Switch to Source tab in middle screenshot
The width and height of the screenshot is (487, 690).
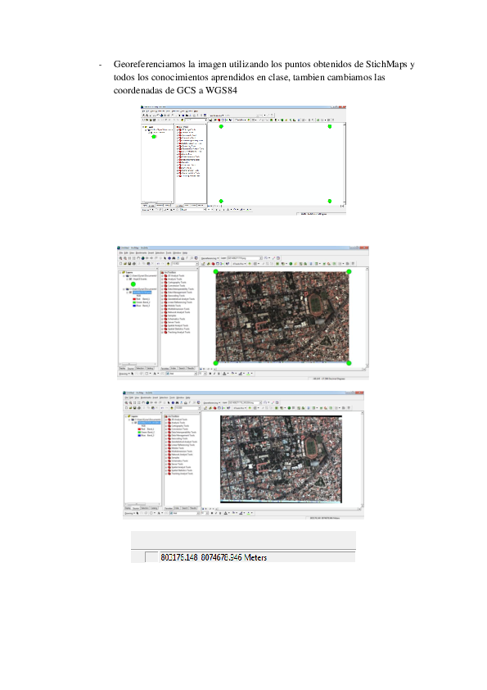pos(130,368)
